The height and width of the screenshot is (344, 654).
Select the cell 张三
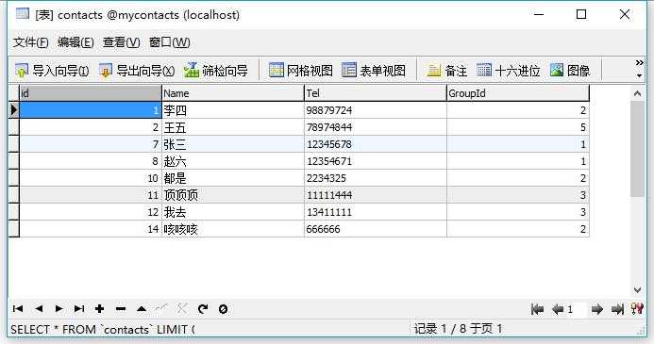(233, 144)
